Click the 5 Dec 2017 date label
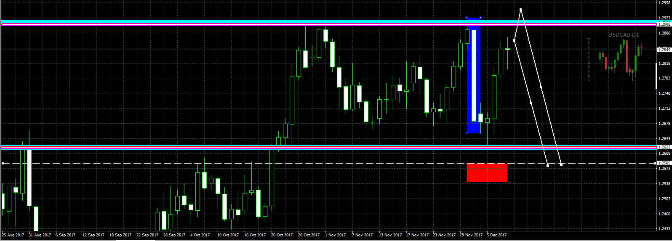 (496, 235)
